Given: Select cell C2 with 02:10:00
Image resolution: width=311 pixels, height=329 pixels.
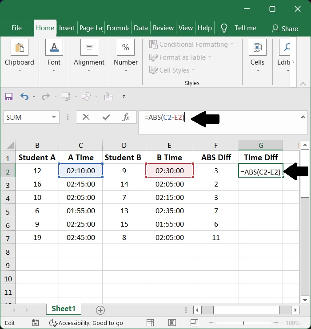Looking at the screenshot, I should [x=81, y=171].
